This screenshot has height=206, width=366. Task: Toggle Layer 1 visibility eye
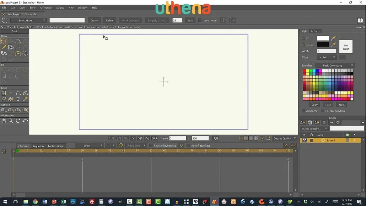305,140
